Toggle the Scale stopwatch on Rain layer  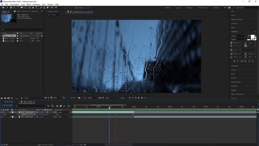click(17, 114)
